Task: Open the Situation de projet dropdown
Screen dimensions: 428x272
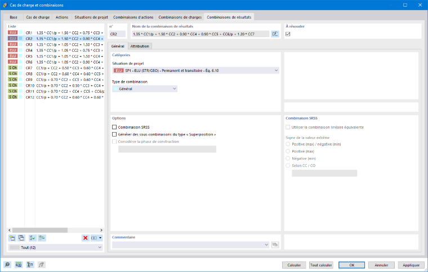Action: [196, 70]
